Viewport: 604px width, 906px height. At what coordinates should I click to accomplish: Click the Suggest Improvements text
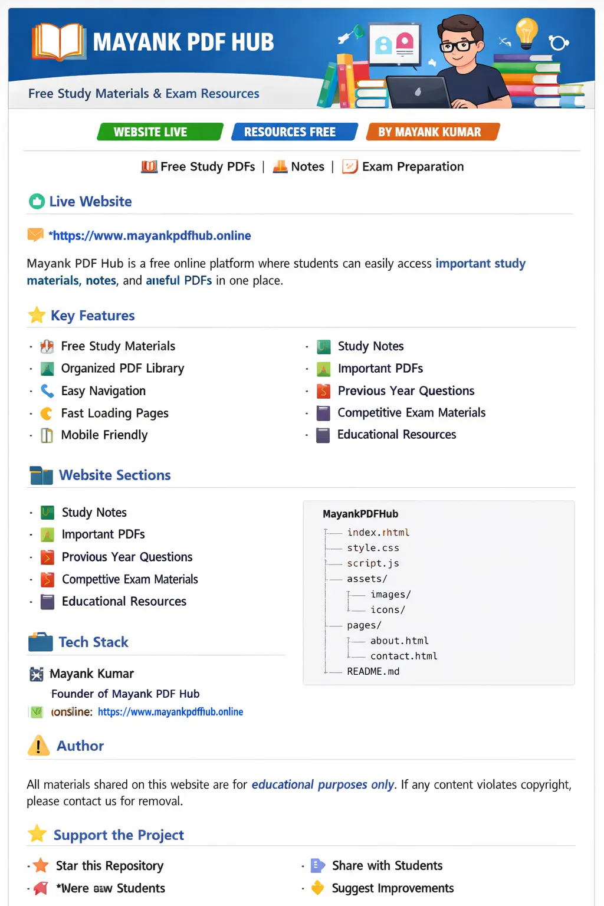click(x=393, y=888)
